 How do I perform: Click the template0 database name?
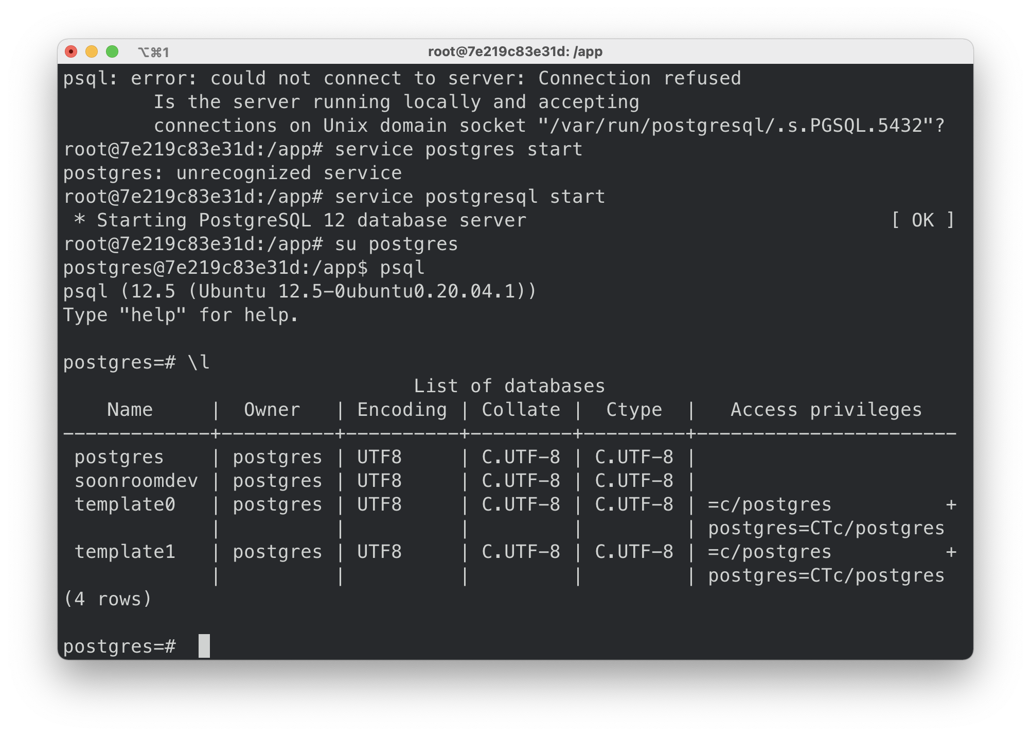125,504
